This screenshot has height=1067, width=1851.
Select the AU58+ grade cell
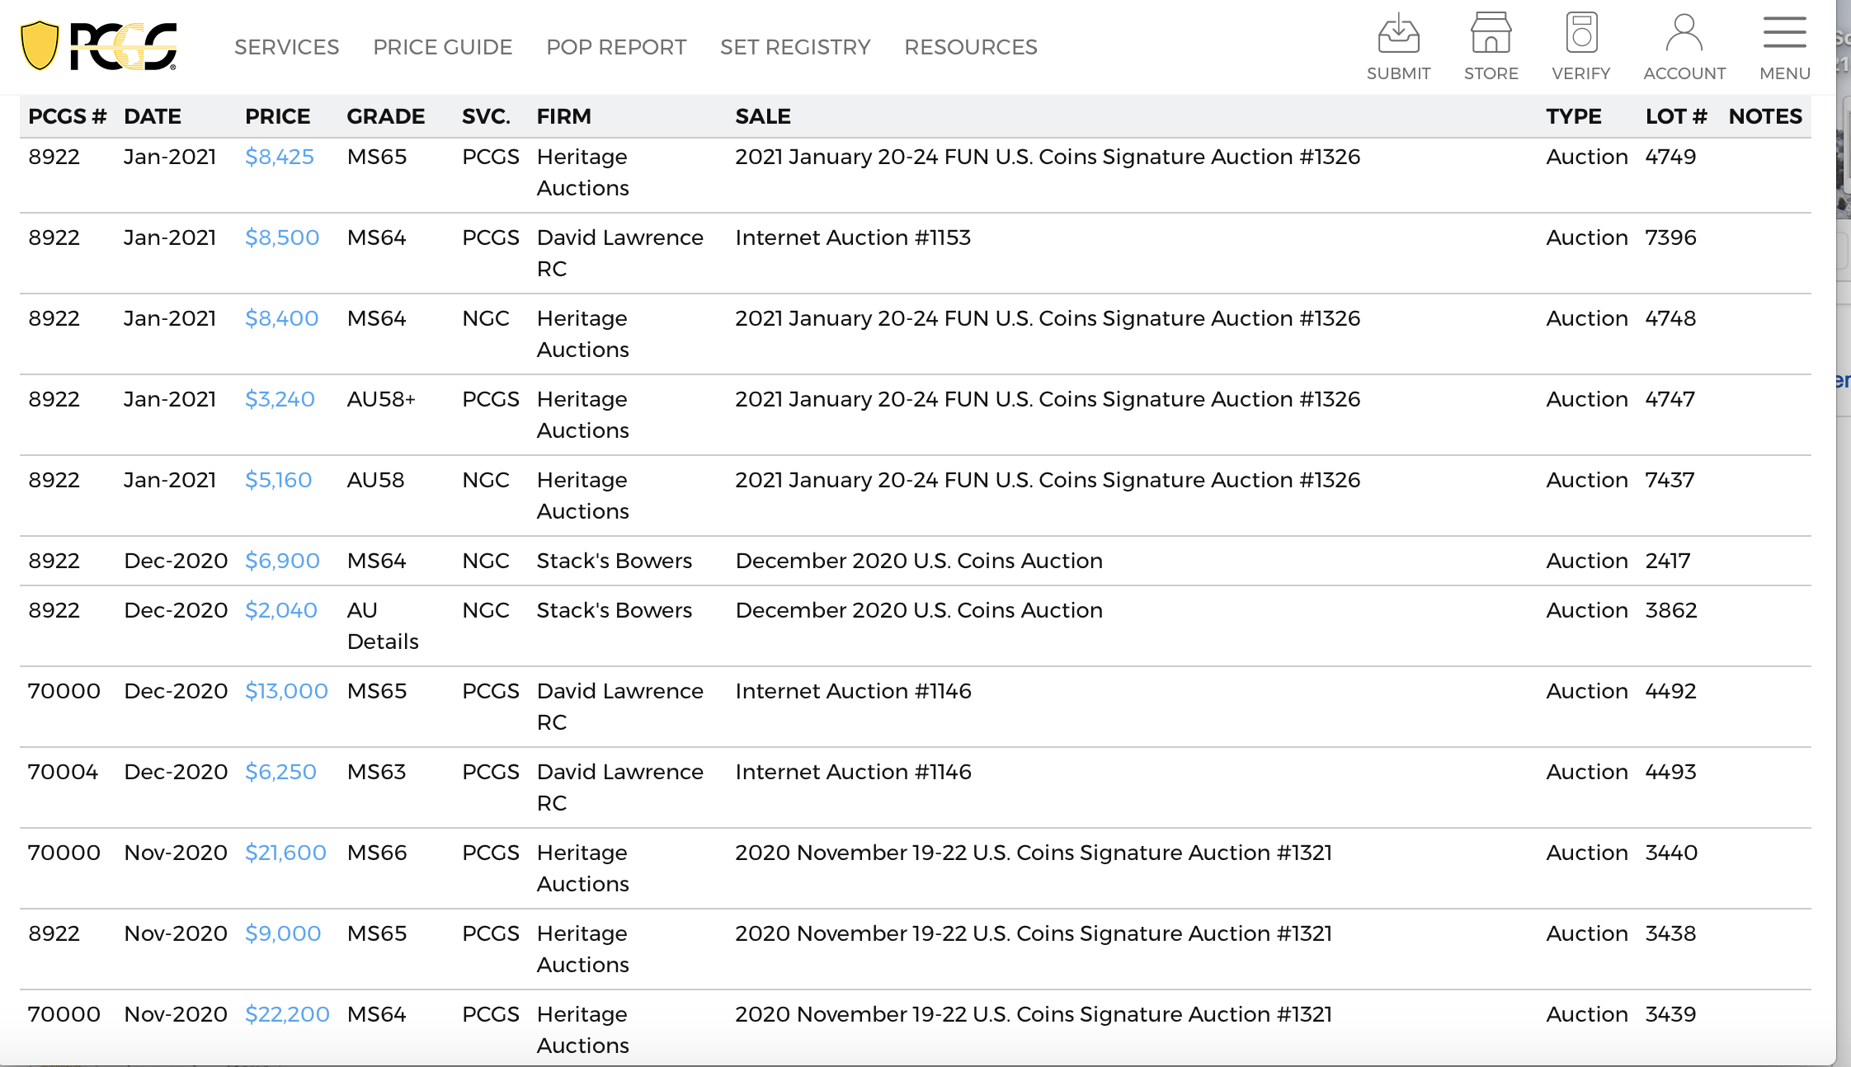pos(381,399)
